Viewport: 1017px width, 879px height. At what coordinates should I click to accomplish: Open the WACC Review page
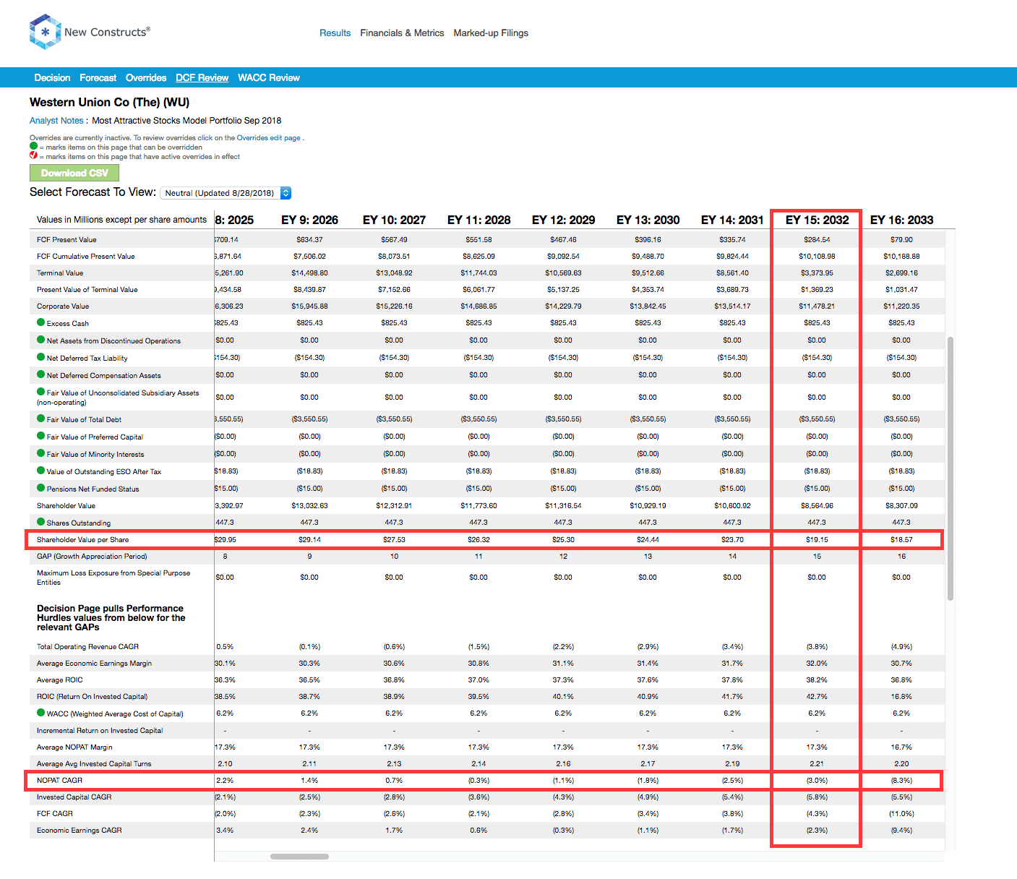269,77
